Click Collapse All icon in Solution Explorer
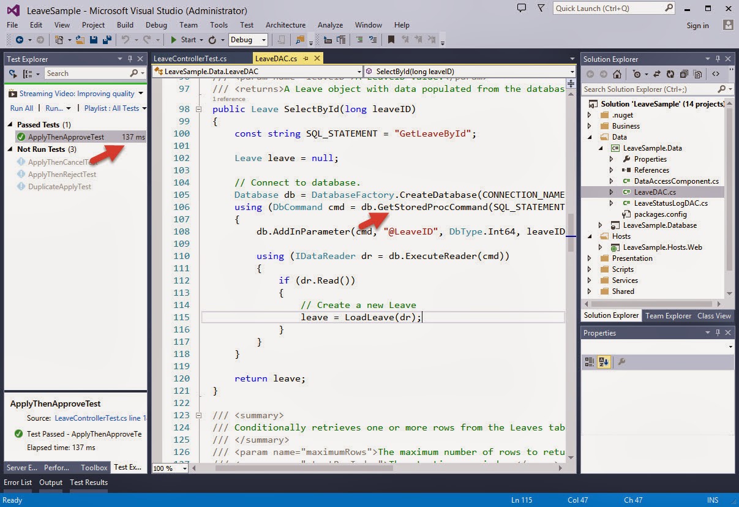Viewport: 739px width, 507px height. [683, 74]
